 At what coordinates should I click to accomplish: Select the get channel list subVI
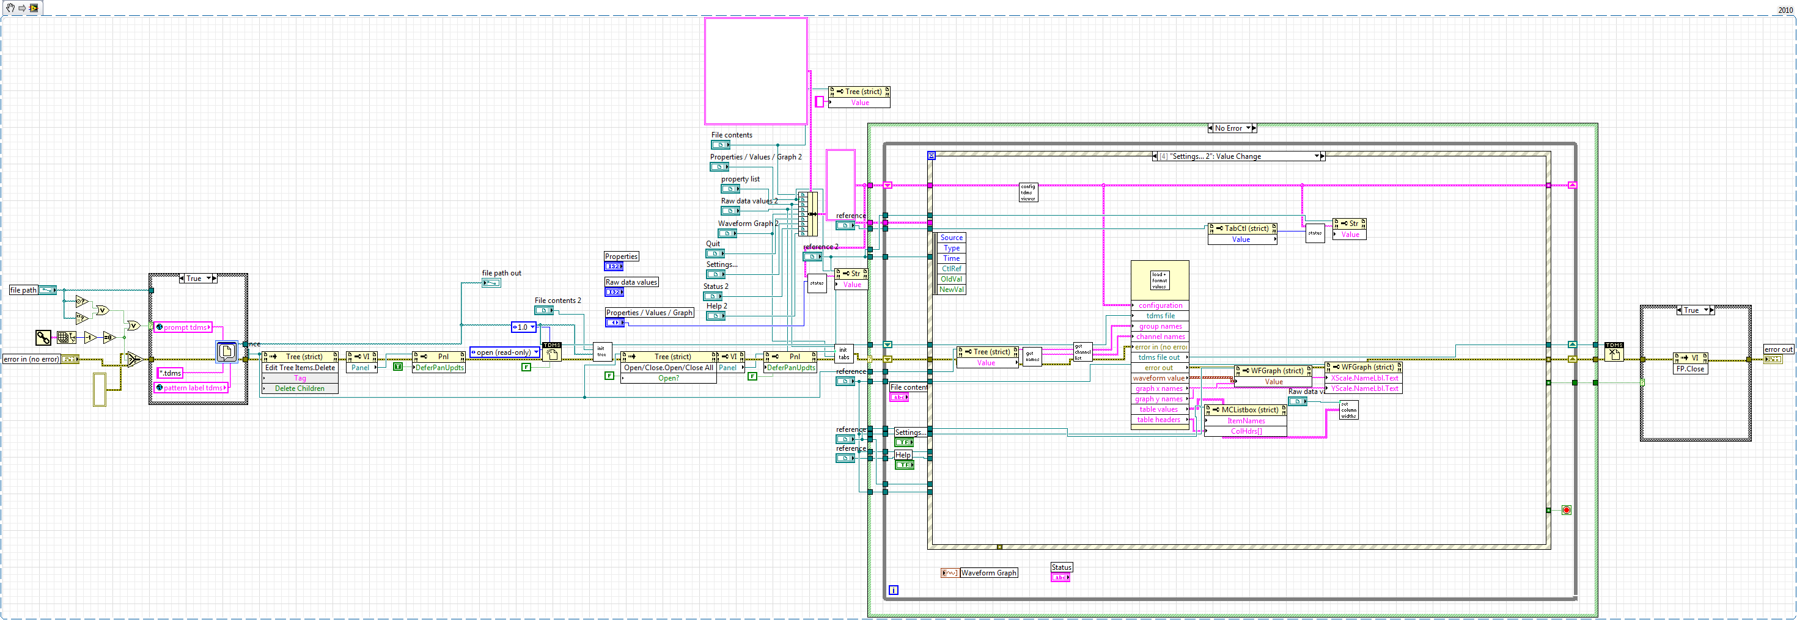coord(1082,352)
